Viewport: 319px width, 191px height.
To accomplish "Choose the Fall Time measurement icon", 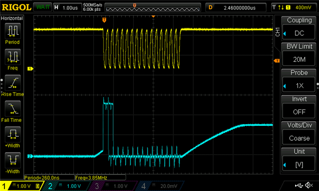I will (x=12, y=108).
